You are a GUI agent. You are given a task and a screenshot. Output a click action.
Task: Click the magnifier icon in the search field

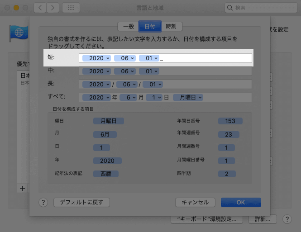pos(230,8)
